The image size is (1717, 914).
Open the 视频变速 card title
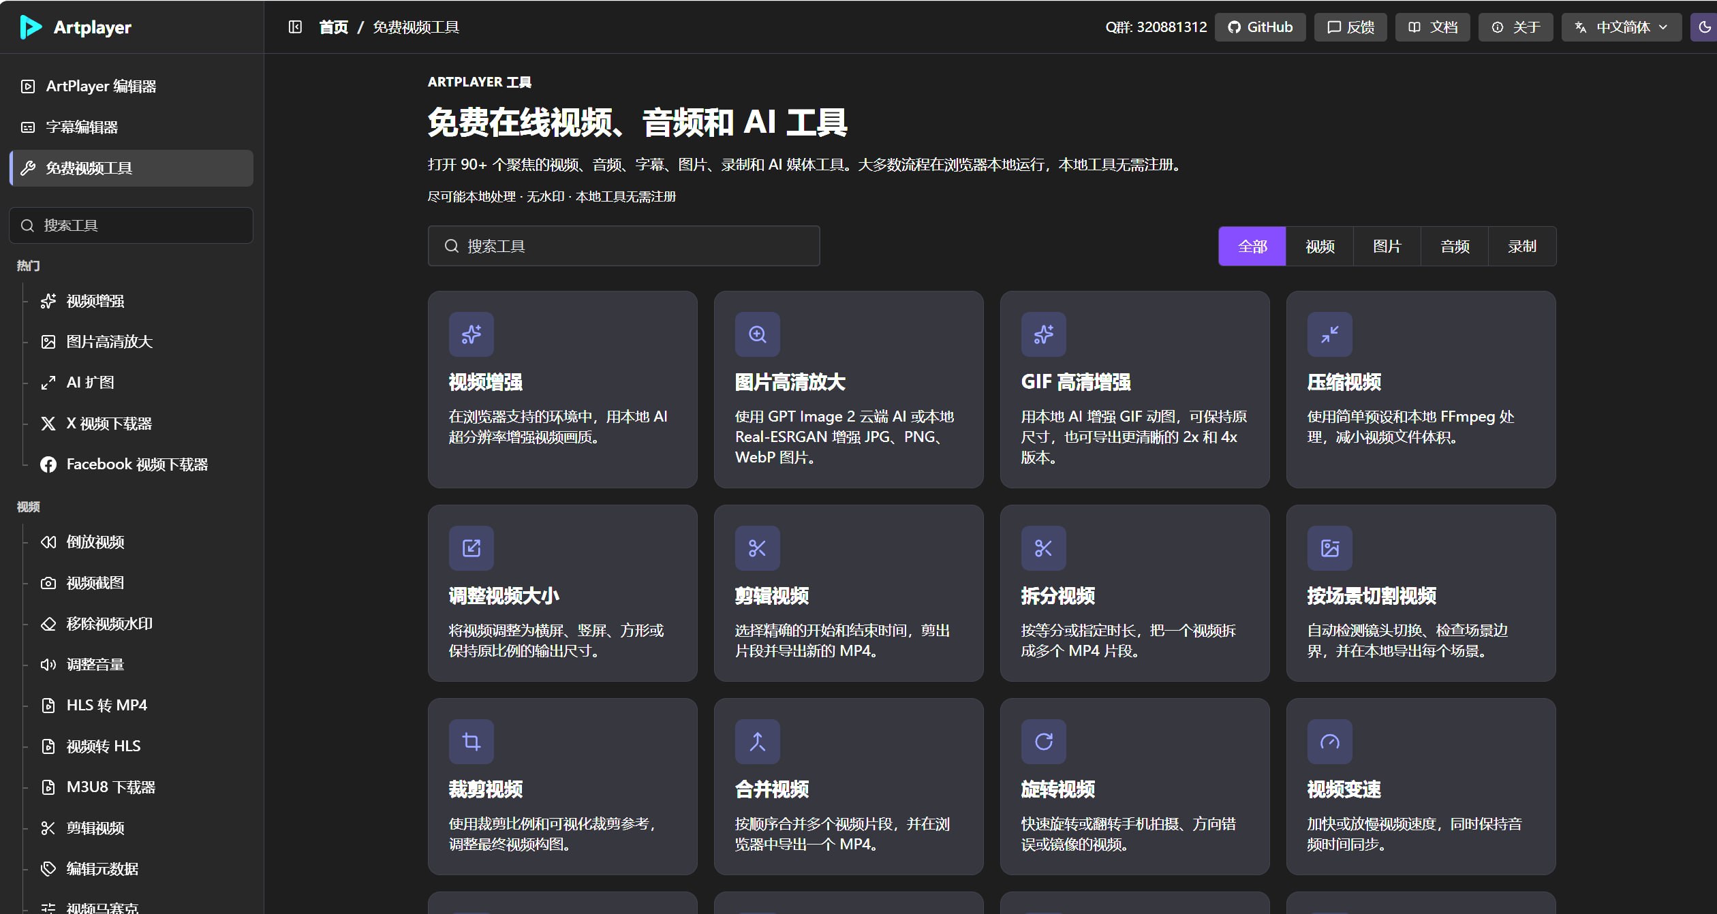(x=1344, y=789)
